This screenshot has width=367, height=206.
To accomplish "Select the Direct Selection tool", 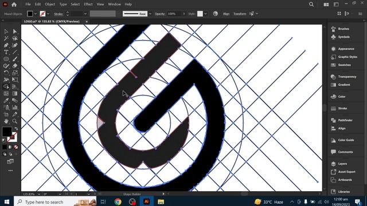I will tap(15, 31).
